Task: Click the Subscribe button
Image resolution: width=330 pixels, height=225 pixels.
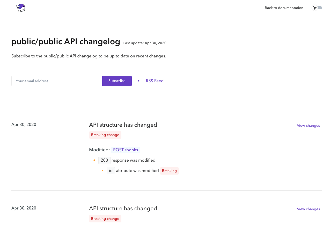Action: [117, 81]
